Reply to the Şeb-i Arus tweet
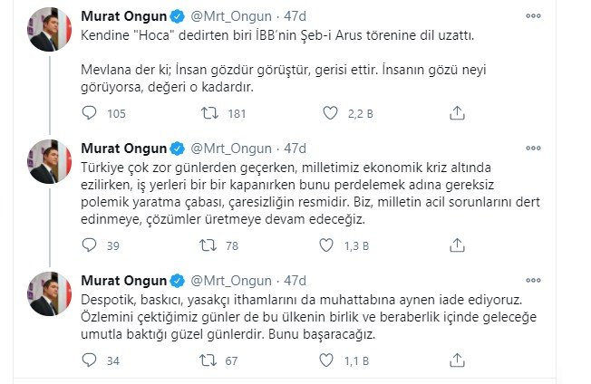Image resolution: width=591 pixels, height=384 pixels. click(89, 113)
